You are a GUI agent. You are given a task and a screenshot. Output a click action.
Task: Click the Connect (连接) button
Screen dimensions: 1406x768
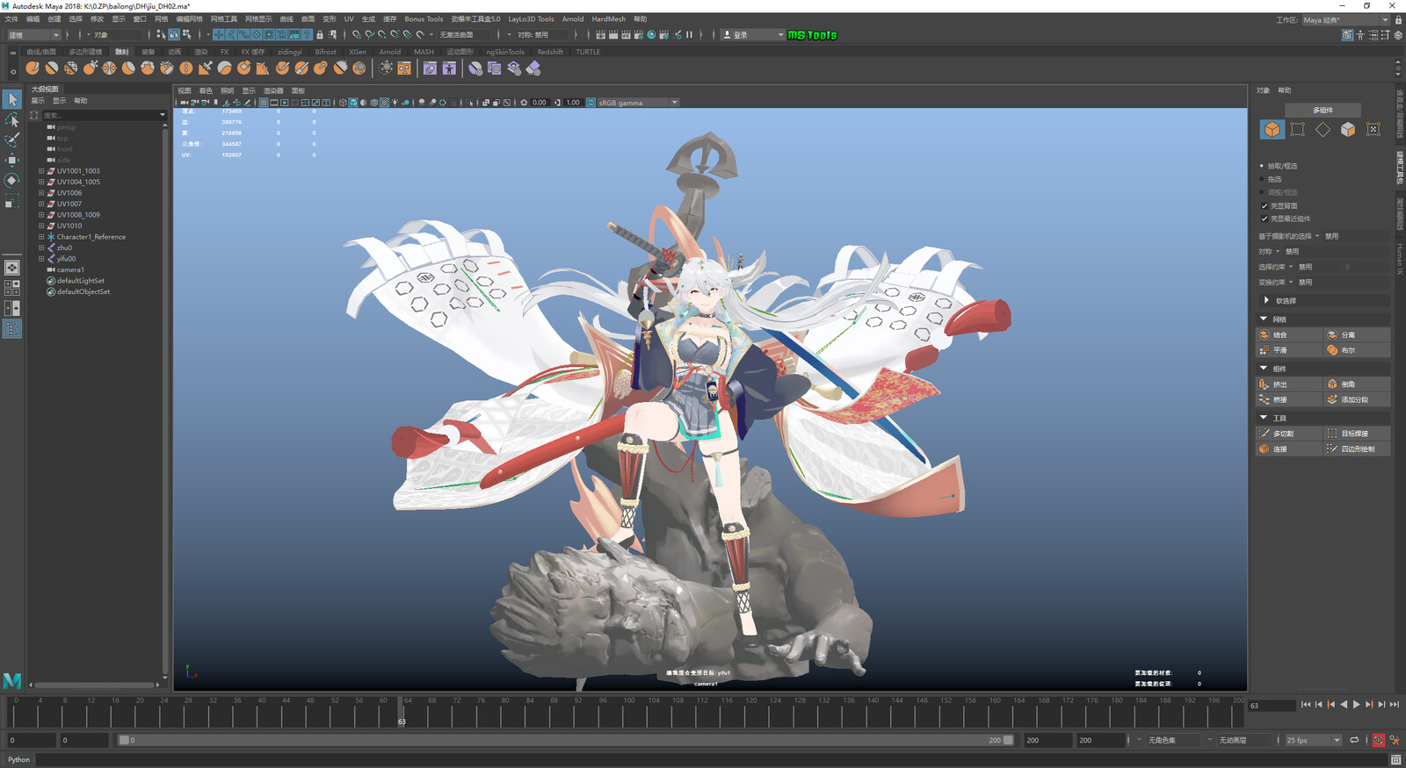pyautogui.click(x=1289, y=449)
